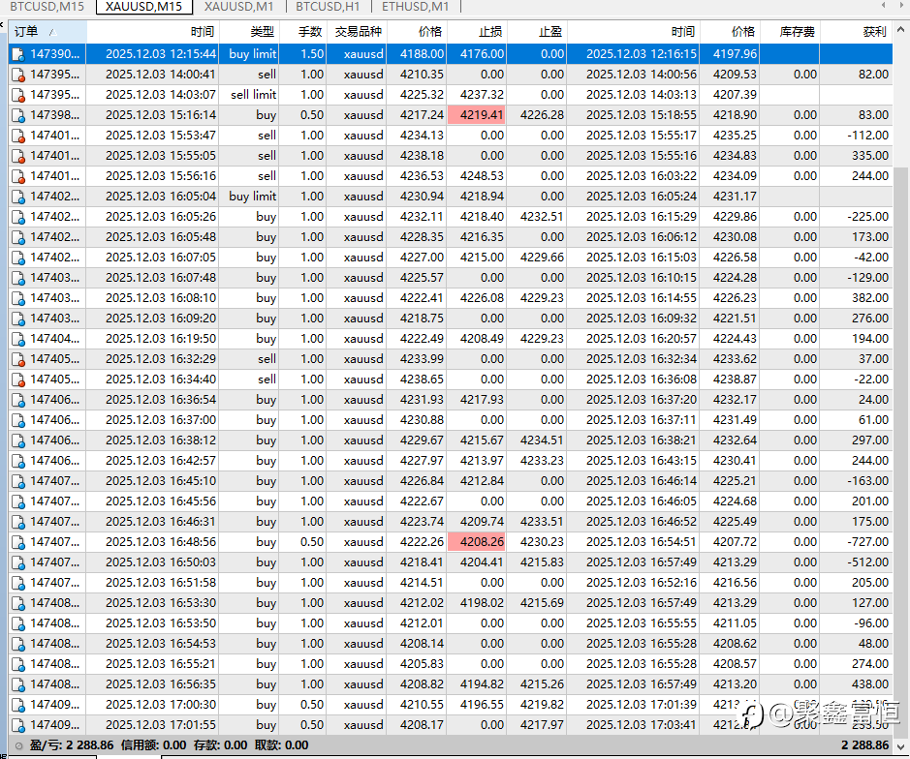This screenshot has height=759, width=910.
Task: Click the buy order icon at 15:16:14
Action: [18, 115]
